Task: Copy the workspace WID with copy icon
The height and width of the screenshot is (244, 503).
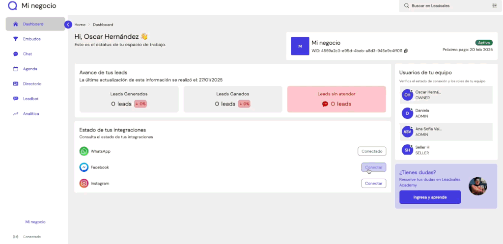Action: point(406,51)
